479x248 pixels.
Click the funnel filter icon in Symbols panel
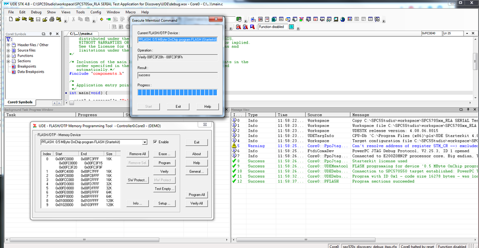point(9,39)
